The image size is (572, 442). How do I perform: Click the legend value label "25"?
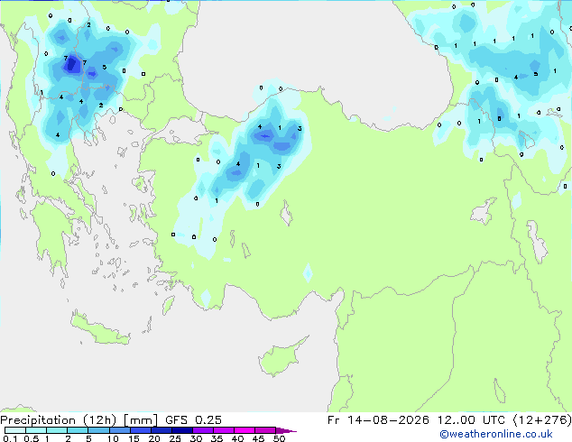175,438
